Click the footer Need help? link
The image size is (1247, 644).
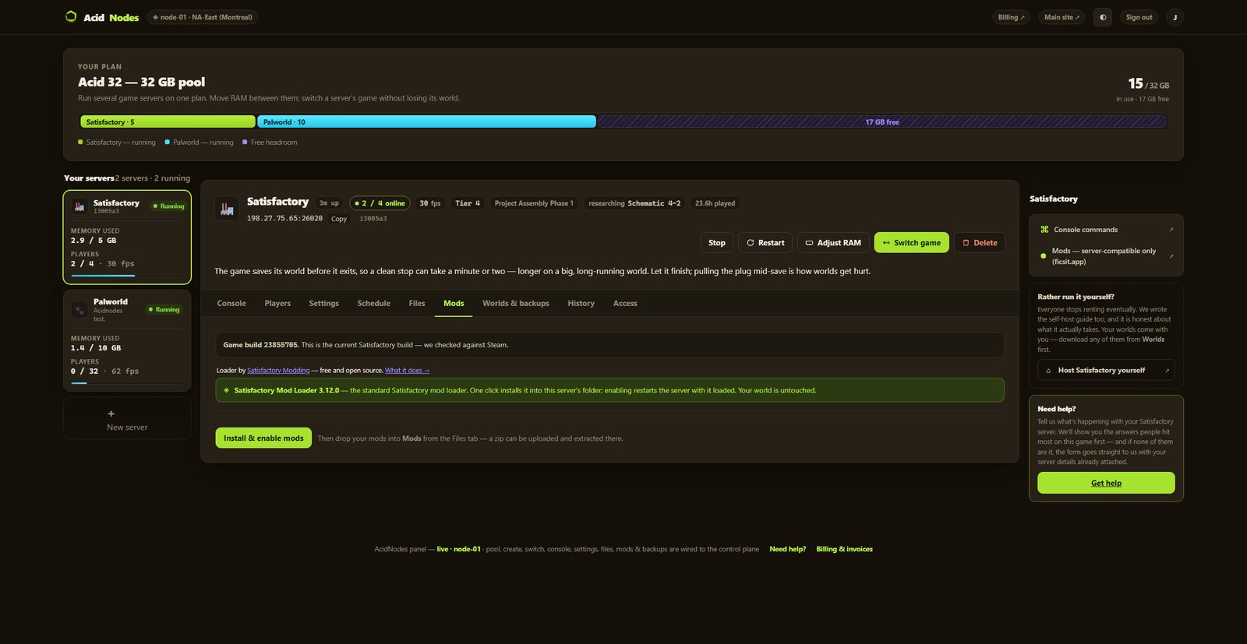788,549
